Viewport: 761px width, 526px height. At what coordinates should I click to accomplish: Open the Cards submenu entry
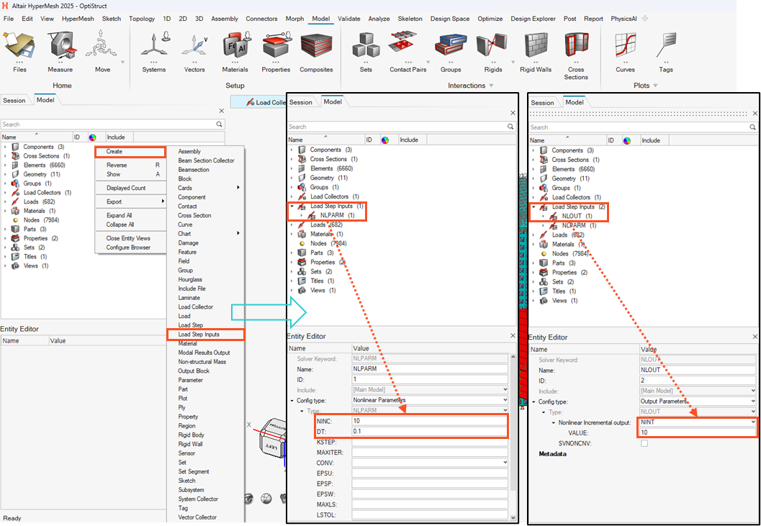pos(210,188)
